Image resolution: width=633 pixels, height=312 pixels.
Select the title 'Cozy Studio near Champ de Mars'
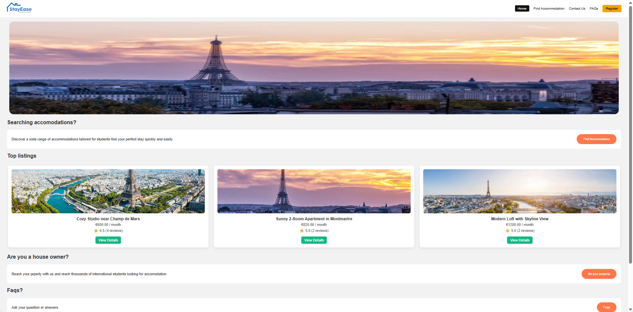coord(108,219)
